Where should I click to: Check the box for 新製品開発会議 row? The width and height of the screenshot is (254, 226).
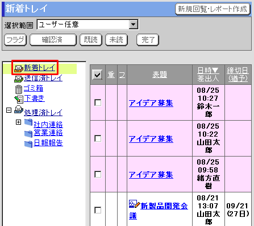[x=98, y=210]
